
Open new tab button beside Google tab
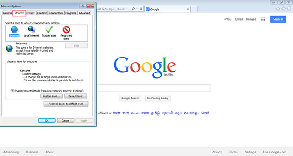click(x=194, y=9)
